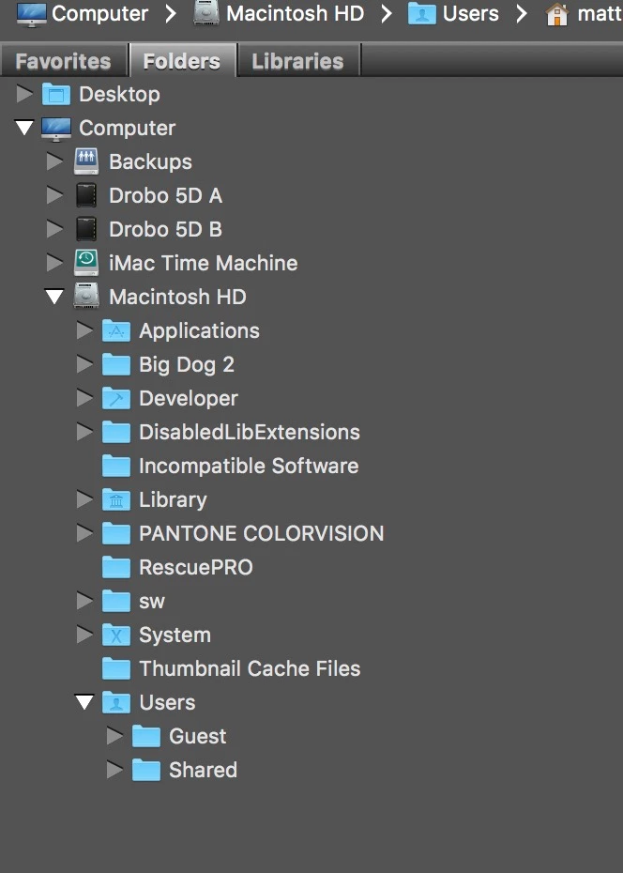
Task: Expand the Developer disclosure triangle
Action: pos(84,398)
